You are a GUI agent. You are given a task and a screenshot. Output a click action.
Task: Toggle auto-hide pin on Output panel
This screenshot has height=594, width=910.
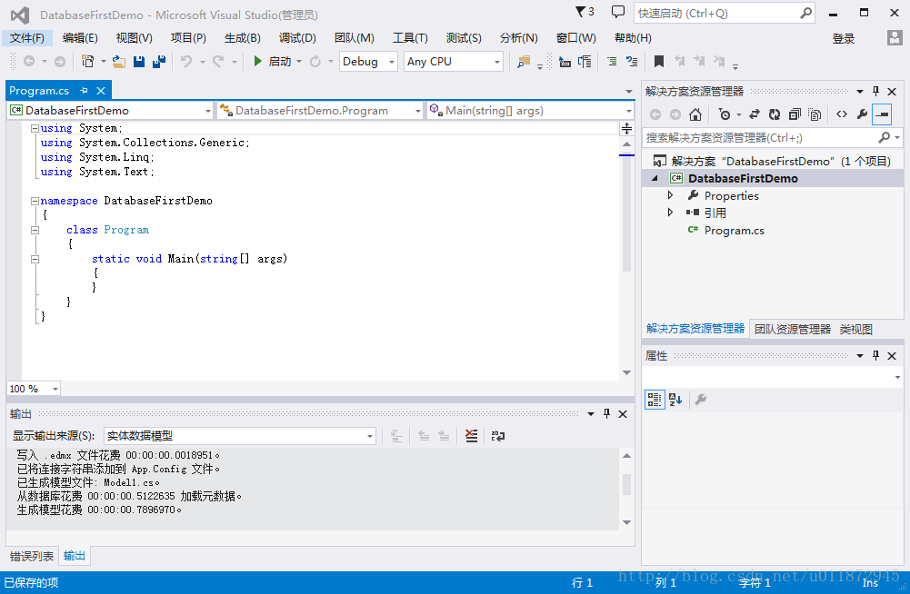(x=606, y=413)
